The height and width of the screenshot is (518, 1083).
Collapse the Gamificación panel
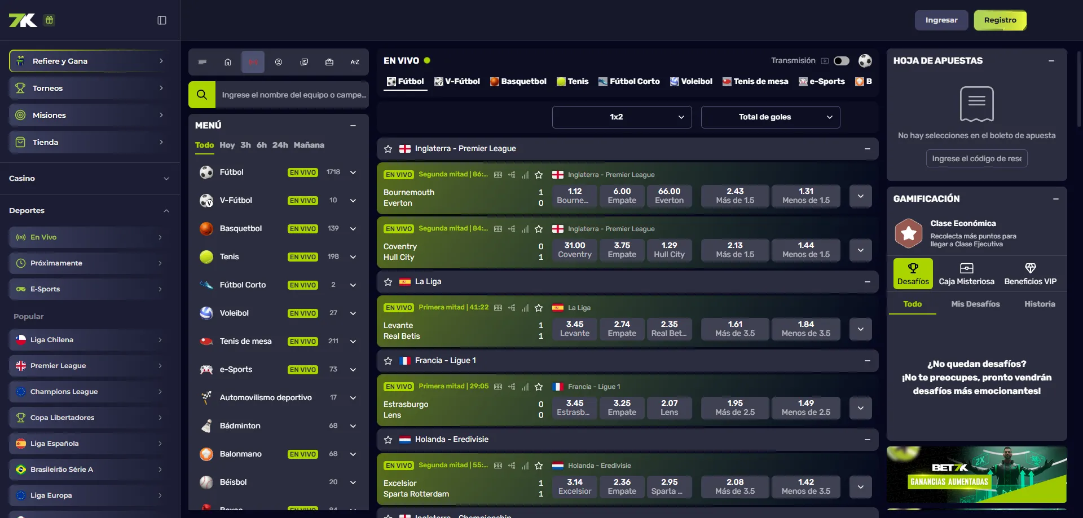click(1056, 199)
